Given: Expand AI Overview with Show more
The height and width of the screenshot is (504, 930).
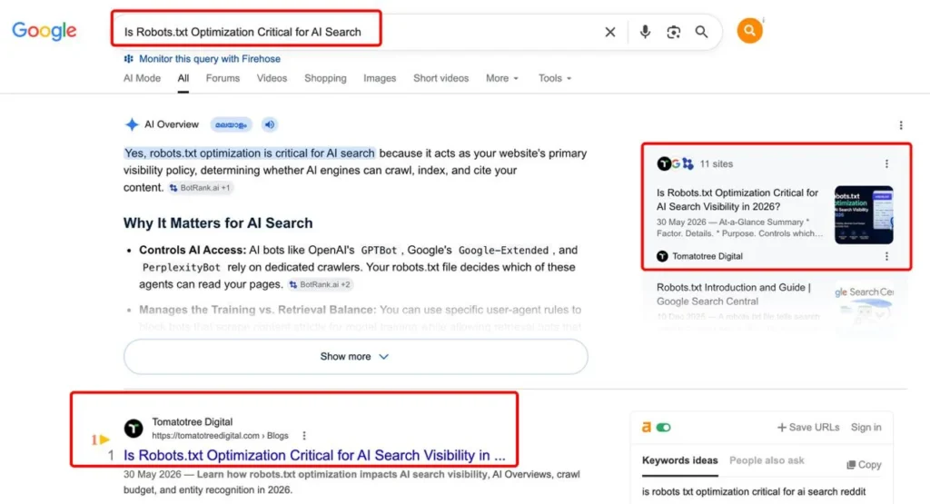Looking at the screenshot, I should tap(355, 356).
